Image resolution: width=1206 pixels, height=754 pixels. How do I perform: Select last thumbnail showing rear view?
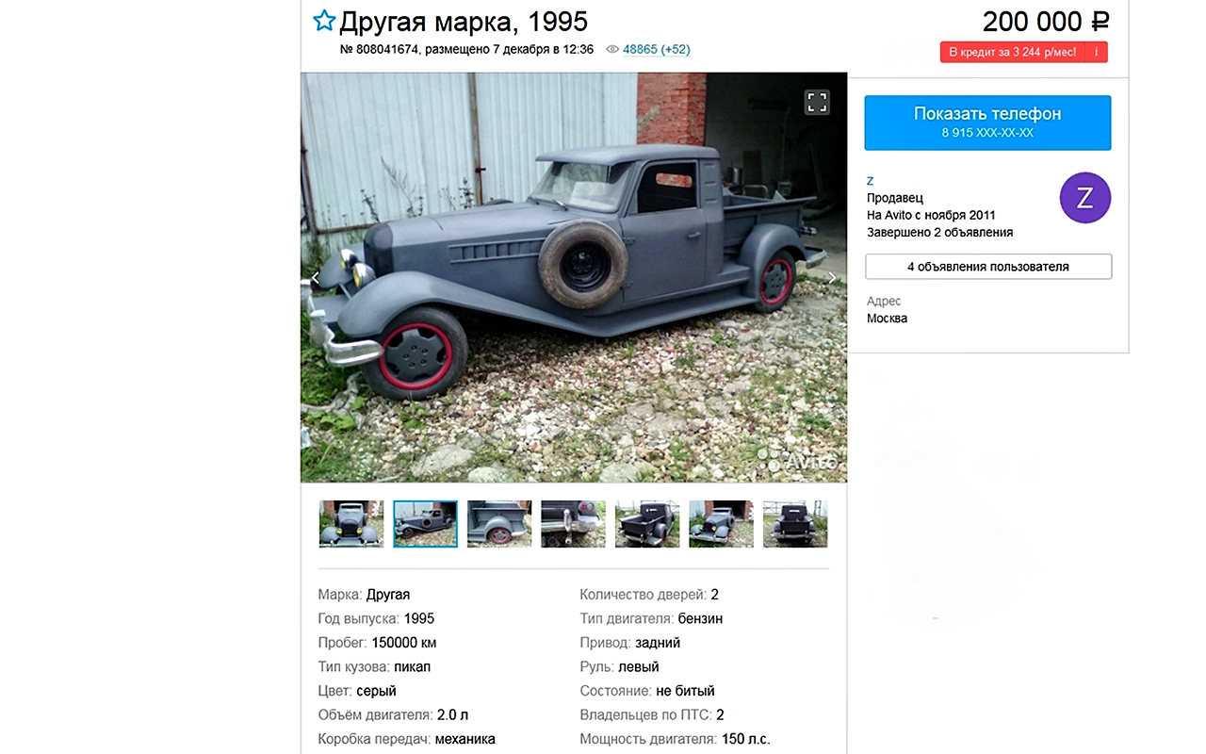tap(795, 524)
